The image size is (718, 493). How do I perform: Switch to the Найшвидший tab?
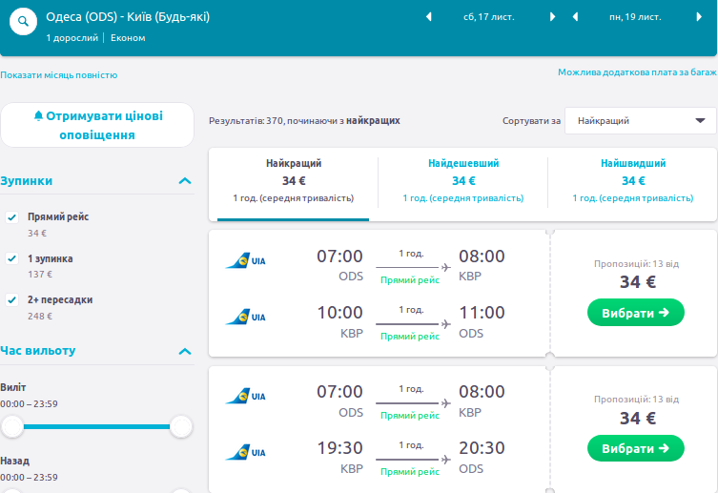point(633,180)
